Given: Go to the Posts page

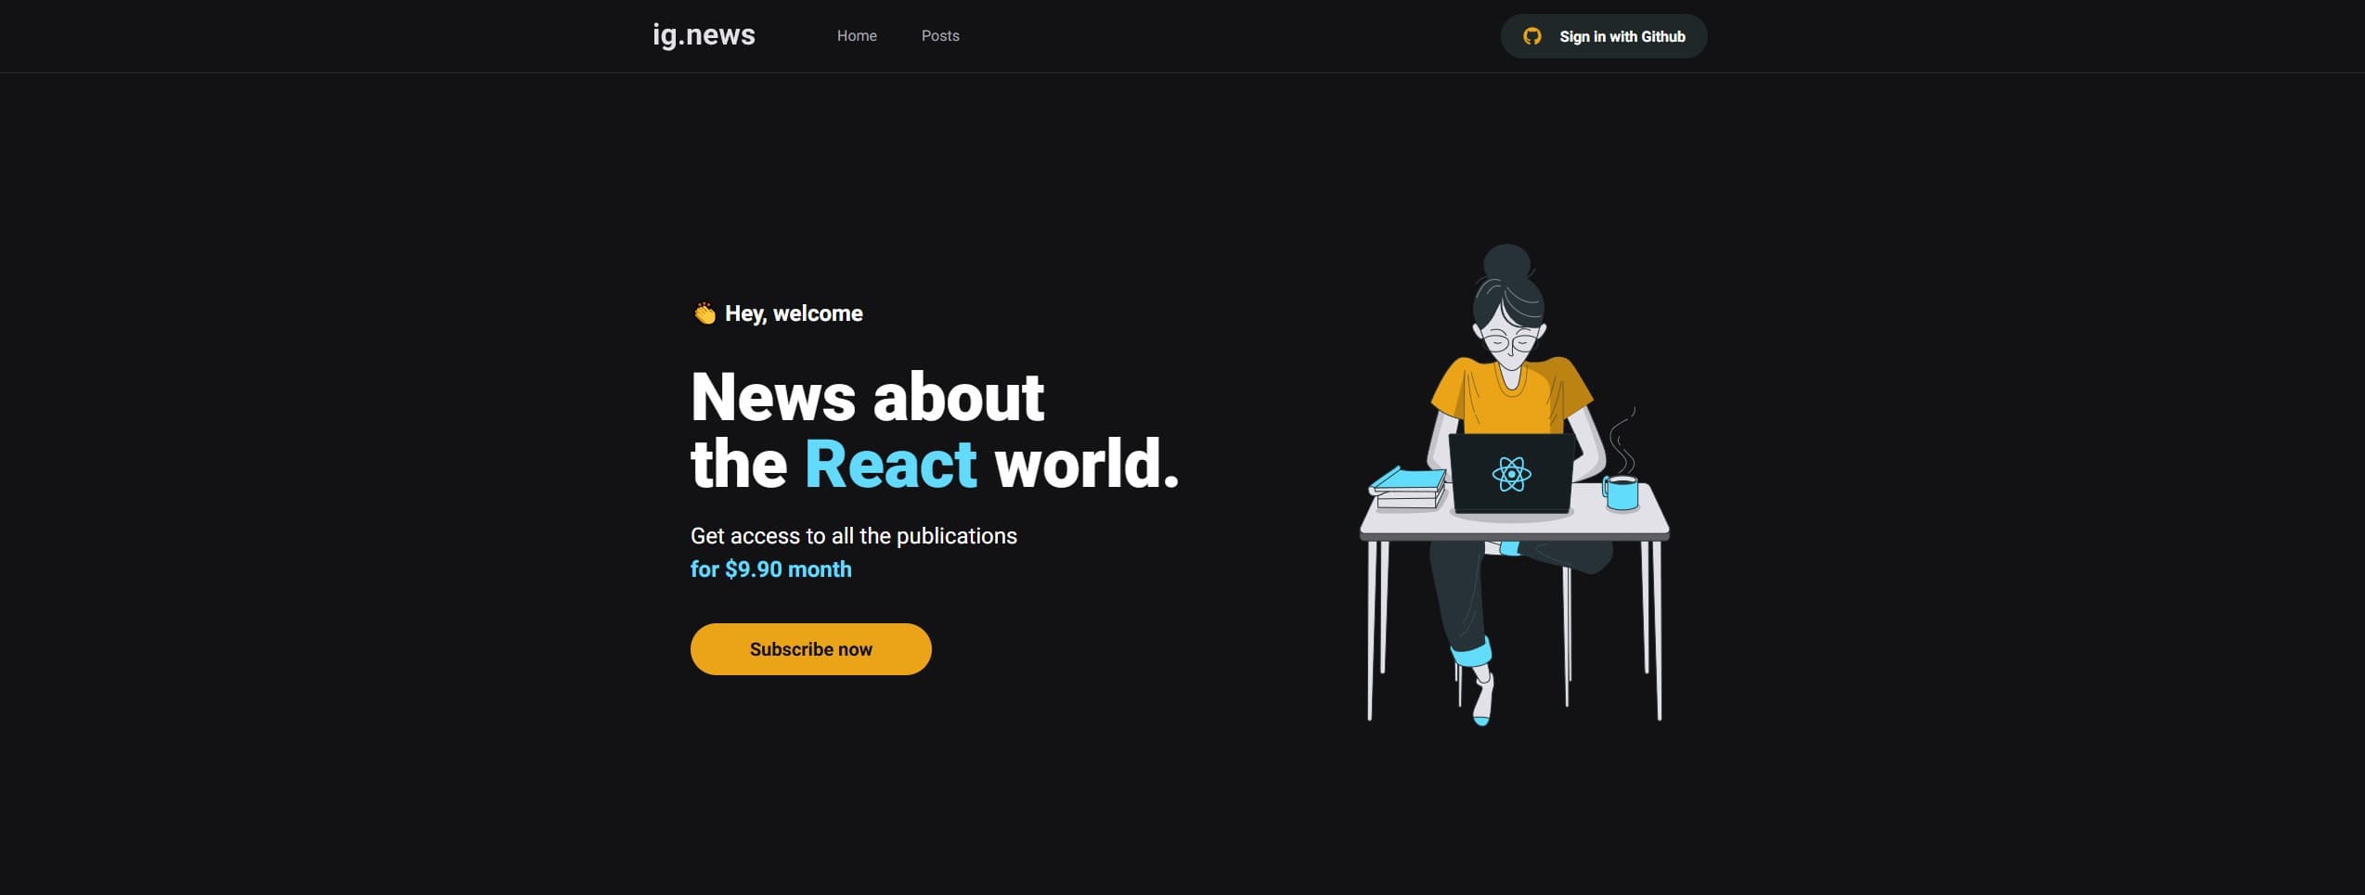Looking at the screenshot, I should [940, 35].
